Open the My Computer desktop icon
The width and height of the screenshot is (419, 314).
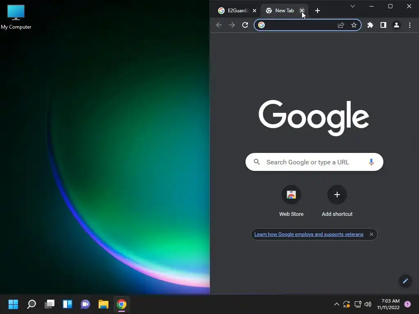16,17
